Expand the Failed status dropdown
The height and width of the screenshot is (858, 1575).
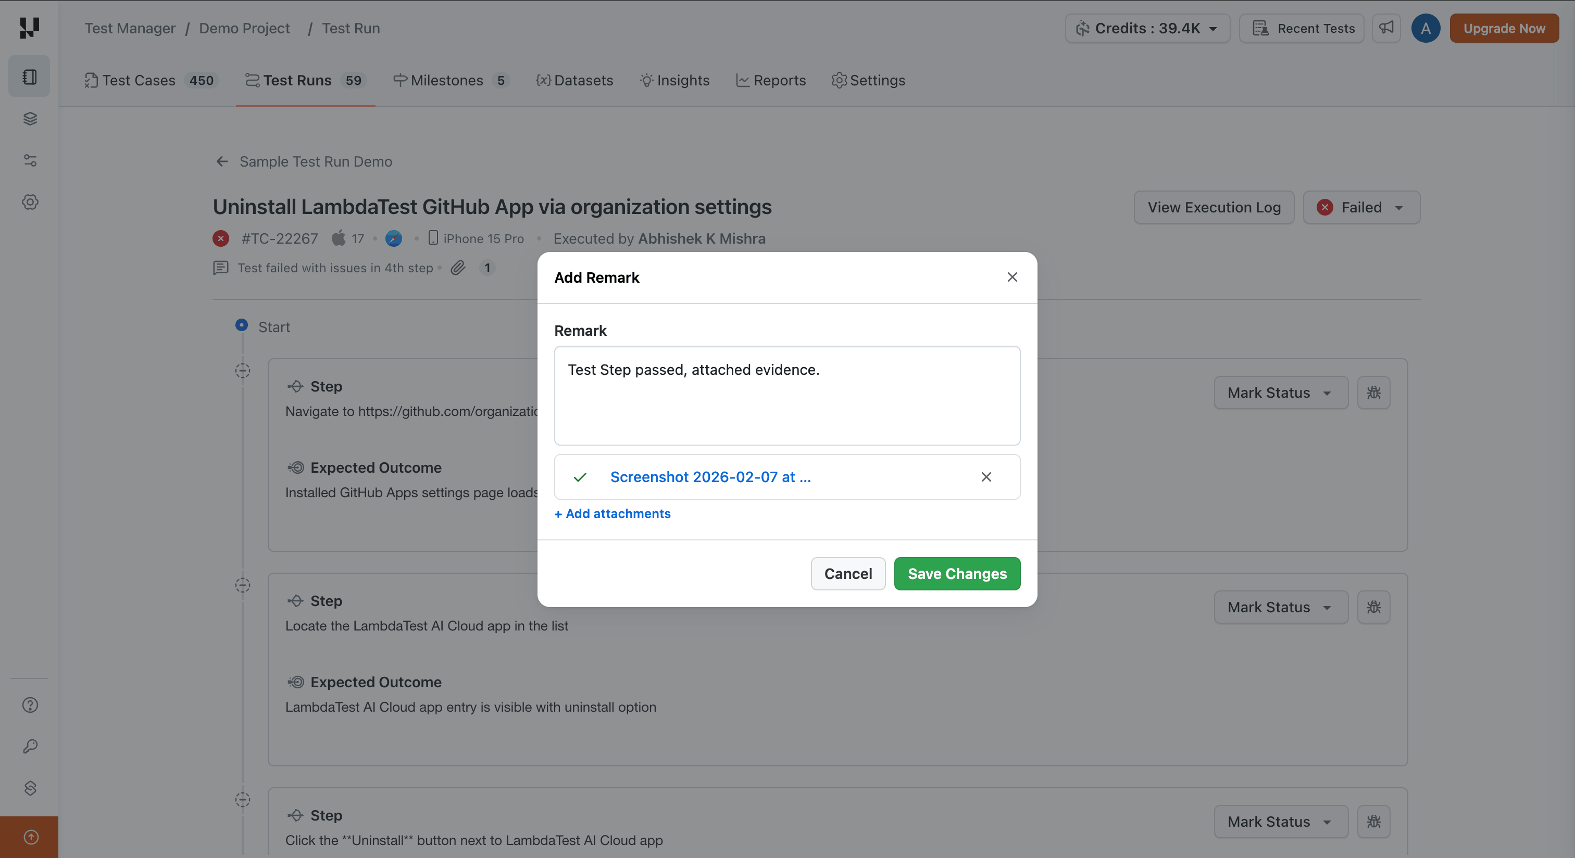pyautogui.click(x=1361, y=207)
